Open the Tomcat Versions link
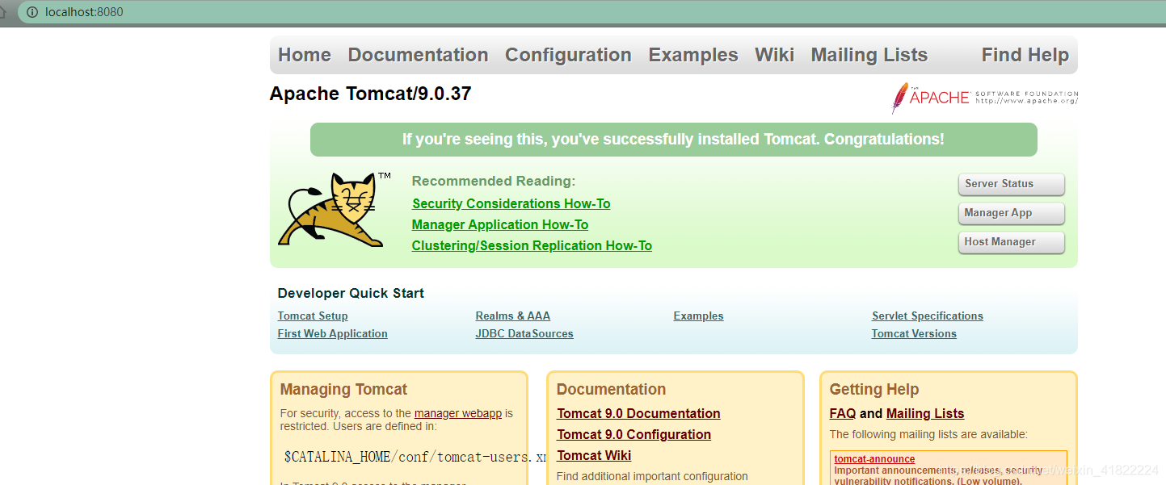This screenshot has width=1166, height=485. coord(914,334)
